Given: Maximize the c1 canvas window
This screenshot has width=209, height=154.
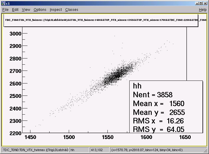Looking at the screenshot, I should click(201, 3).
